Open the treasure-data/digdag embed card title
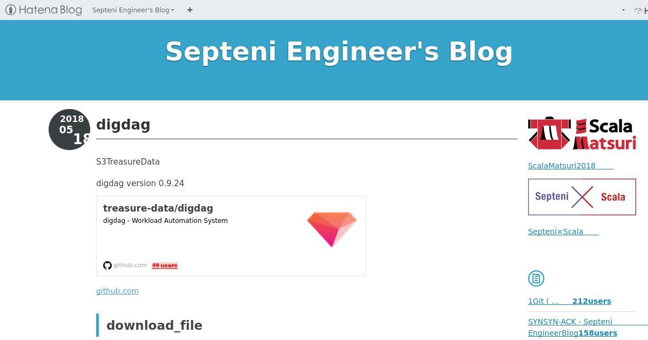This screenshot has width=648, height=340. pyautogui.click(x=158, y=208)
